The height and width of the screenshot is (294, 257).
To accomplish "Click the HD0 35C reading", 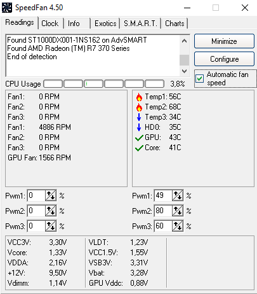I will tap(163, 127).
